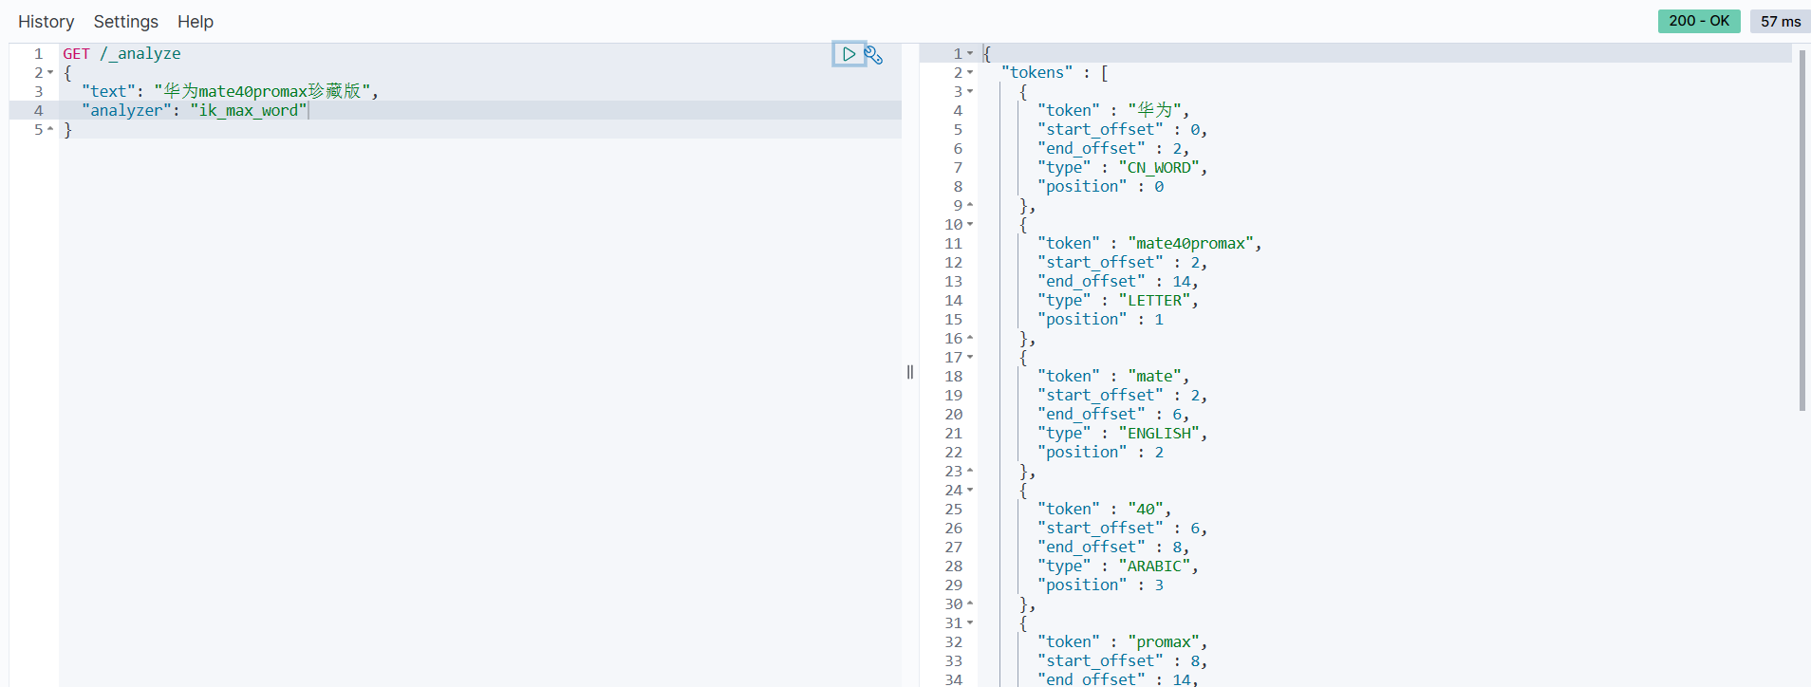The width and height of the screenshot is (1811, 687).
Task: Click the closing brace on request line 5
Action: 67,130
